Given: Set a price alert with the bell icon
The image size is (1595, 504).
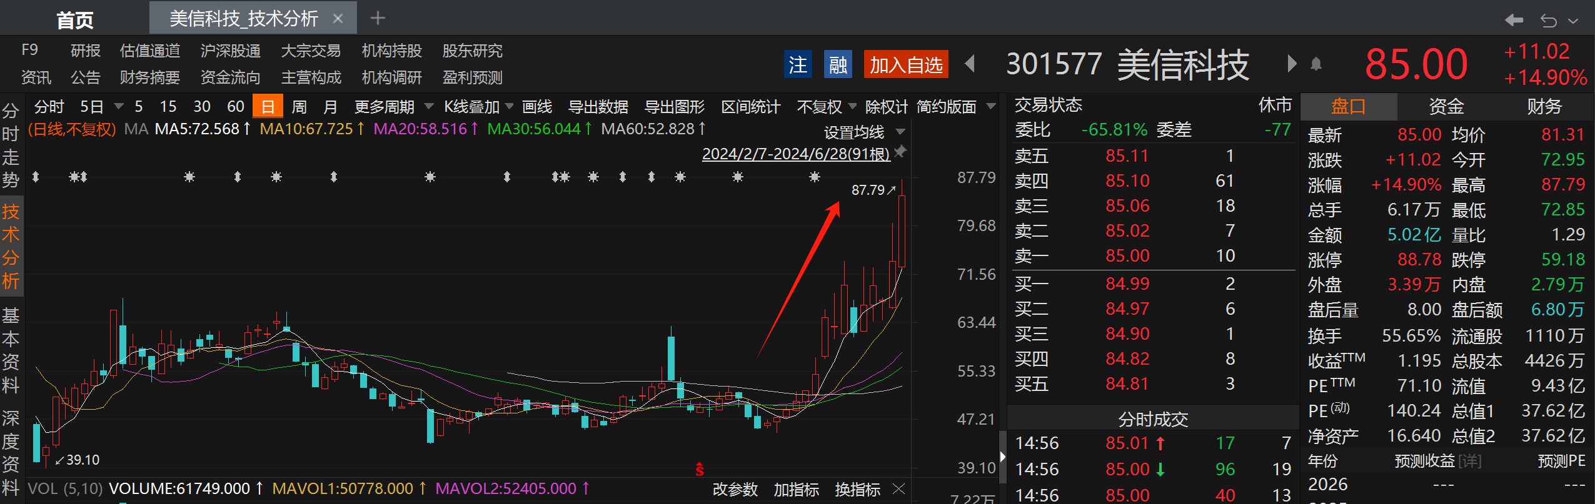Looking at the screenshot, I should [x=1316, y=64].
